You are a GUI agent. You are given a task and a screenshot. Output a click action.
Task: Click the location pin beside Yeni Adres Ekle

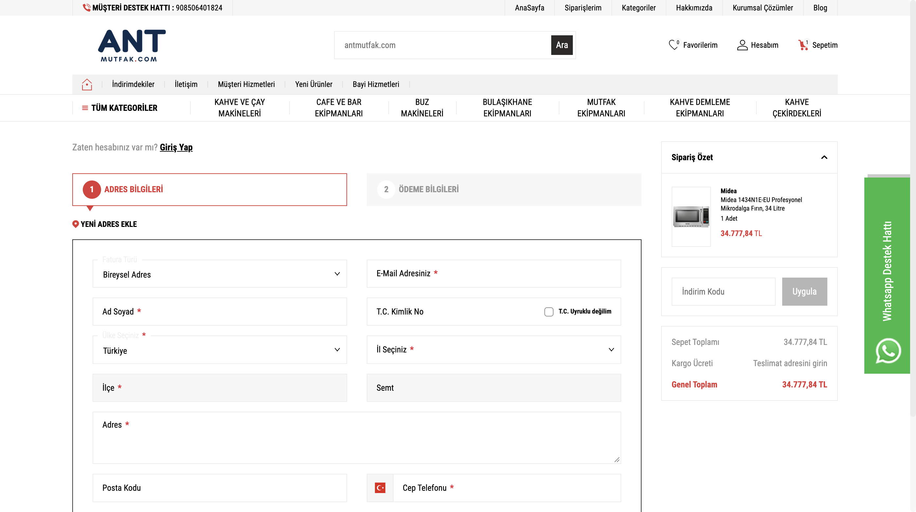75,224
